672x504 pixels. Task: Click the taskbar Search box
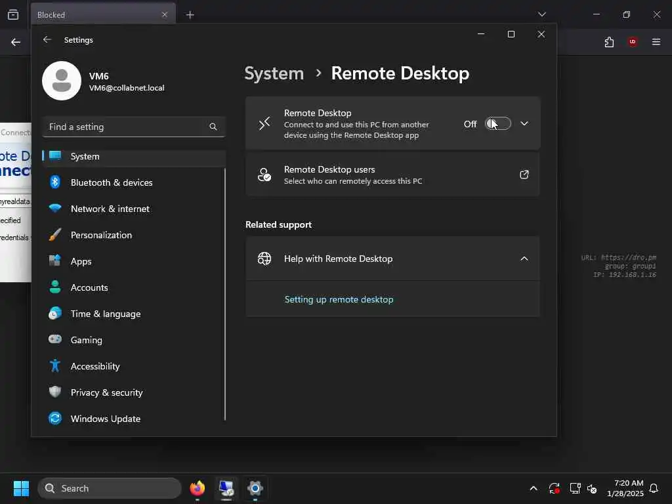(x=110, y=488)
